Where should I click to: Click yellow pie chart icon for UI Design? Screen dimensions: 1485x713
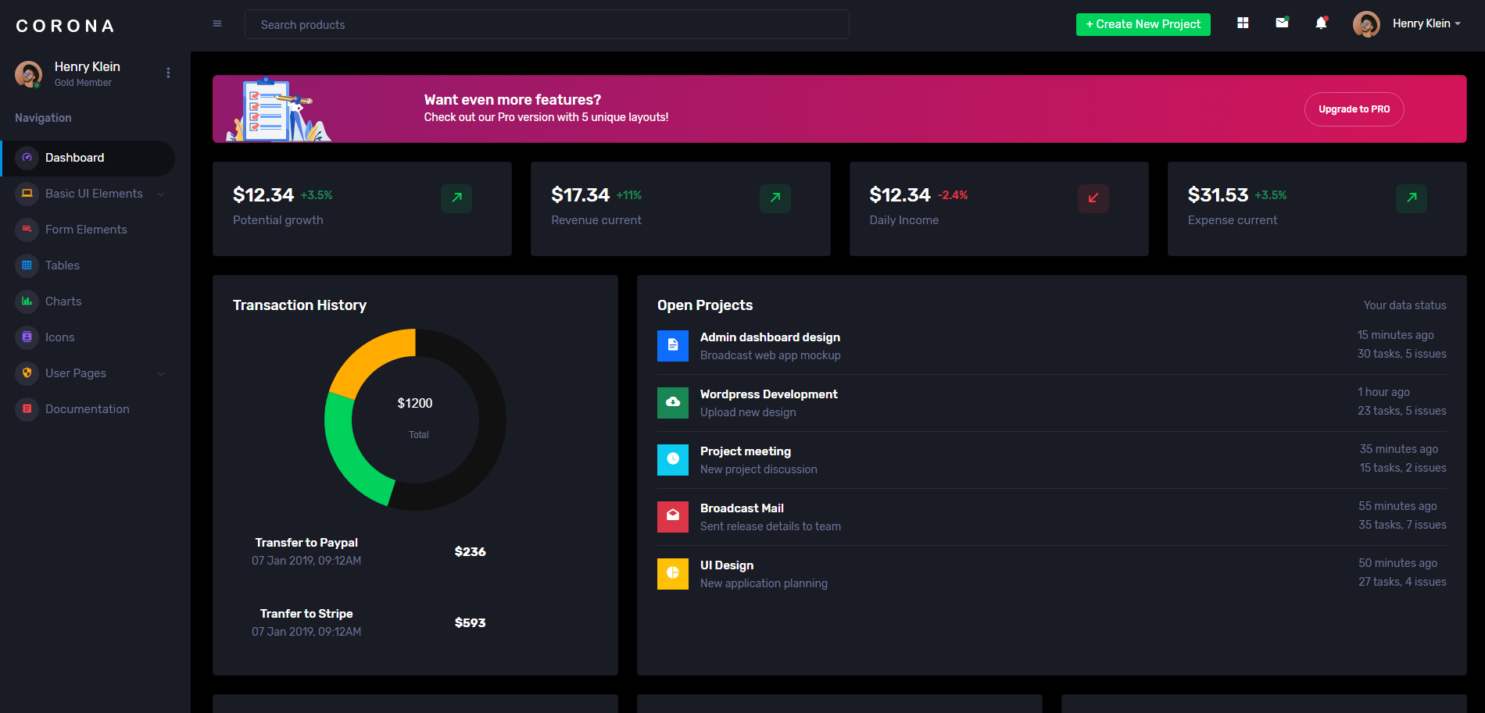click(673, 574)
